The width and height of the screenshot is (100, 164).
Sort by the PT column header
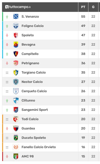point(83,7)
